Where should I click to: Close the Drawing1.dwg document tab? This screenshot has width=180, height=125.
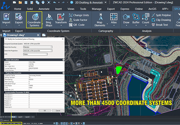coord(38,35)
